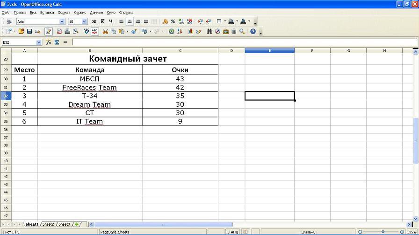Insert a chart using the chart icon

click(x=190, y=32)
